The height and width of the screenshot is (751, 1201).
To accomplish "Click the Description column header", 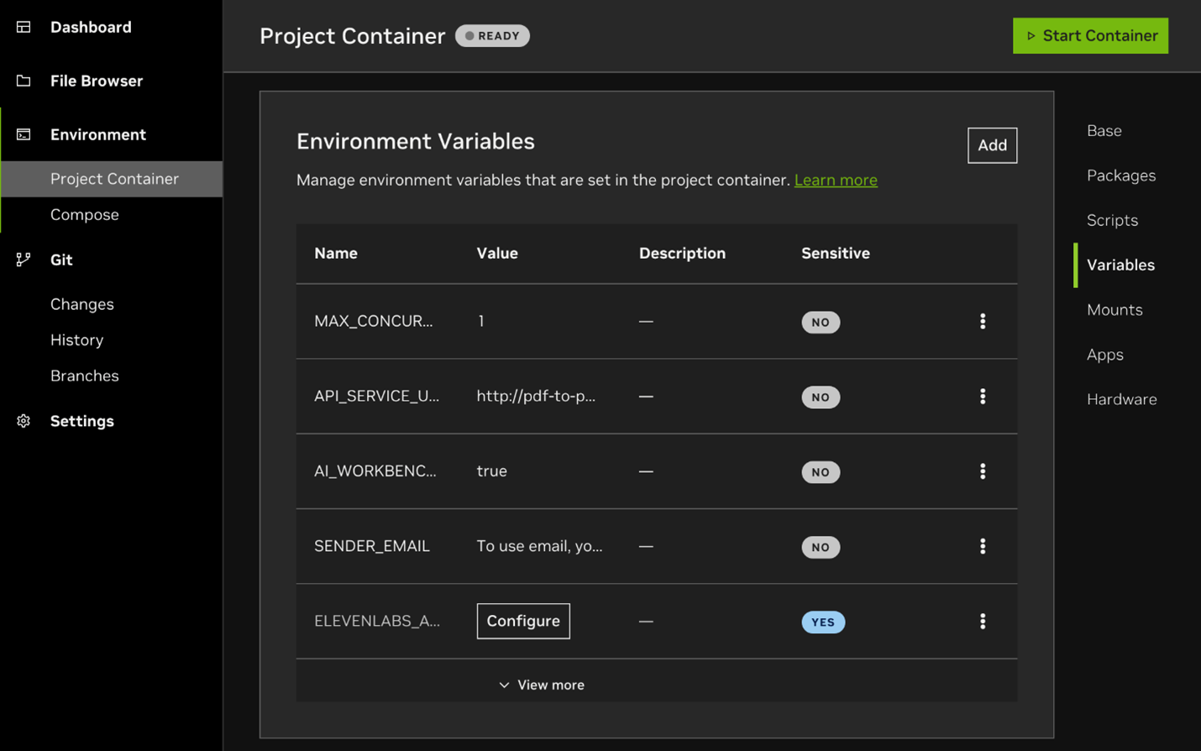I will [x=682, y=253].
